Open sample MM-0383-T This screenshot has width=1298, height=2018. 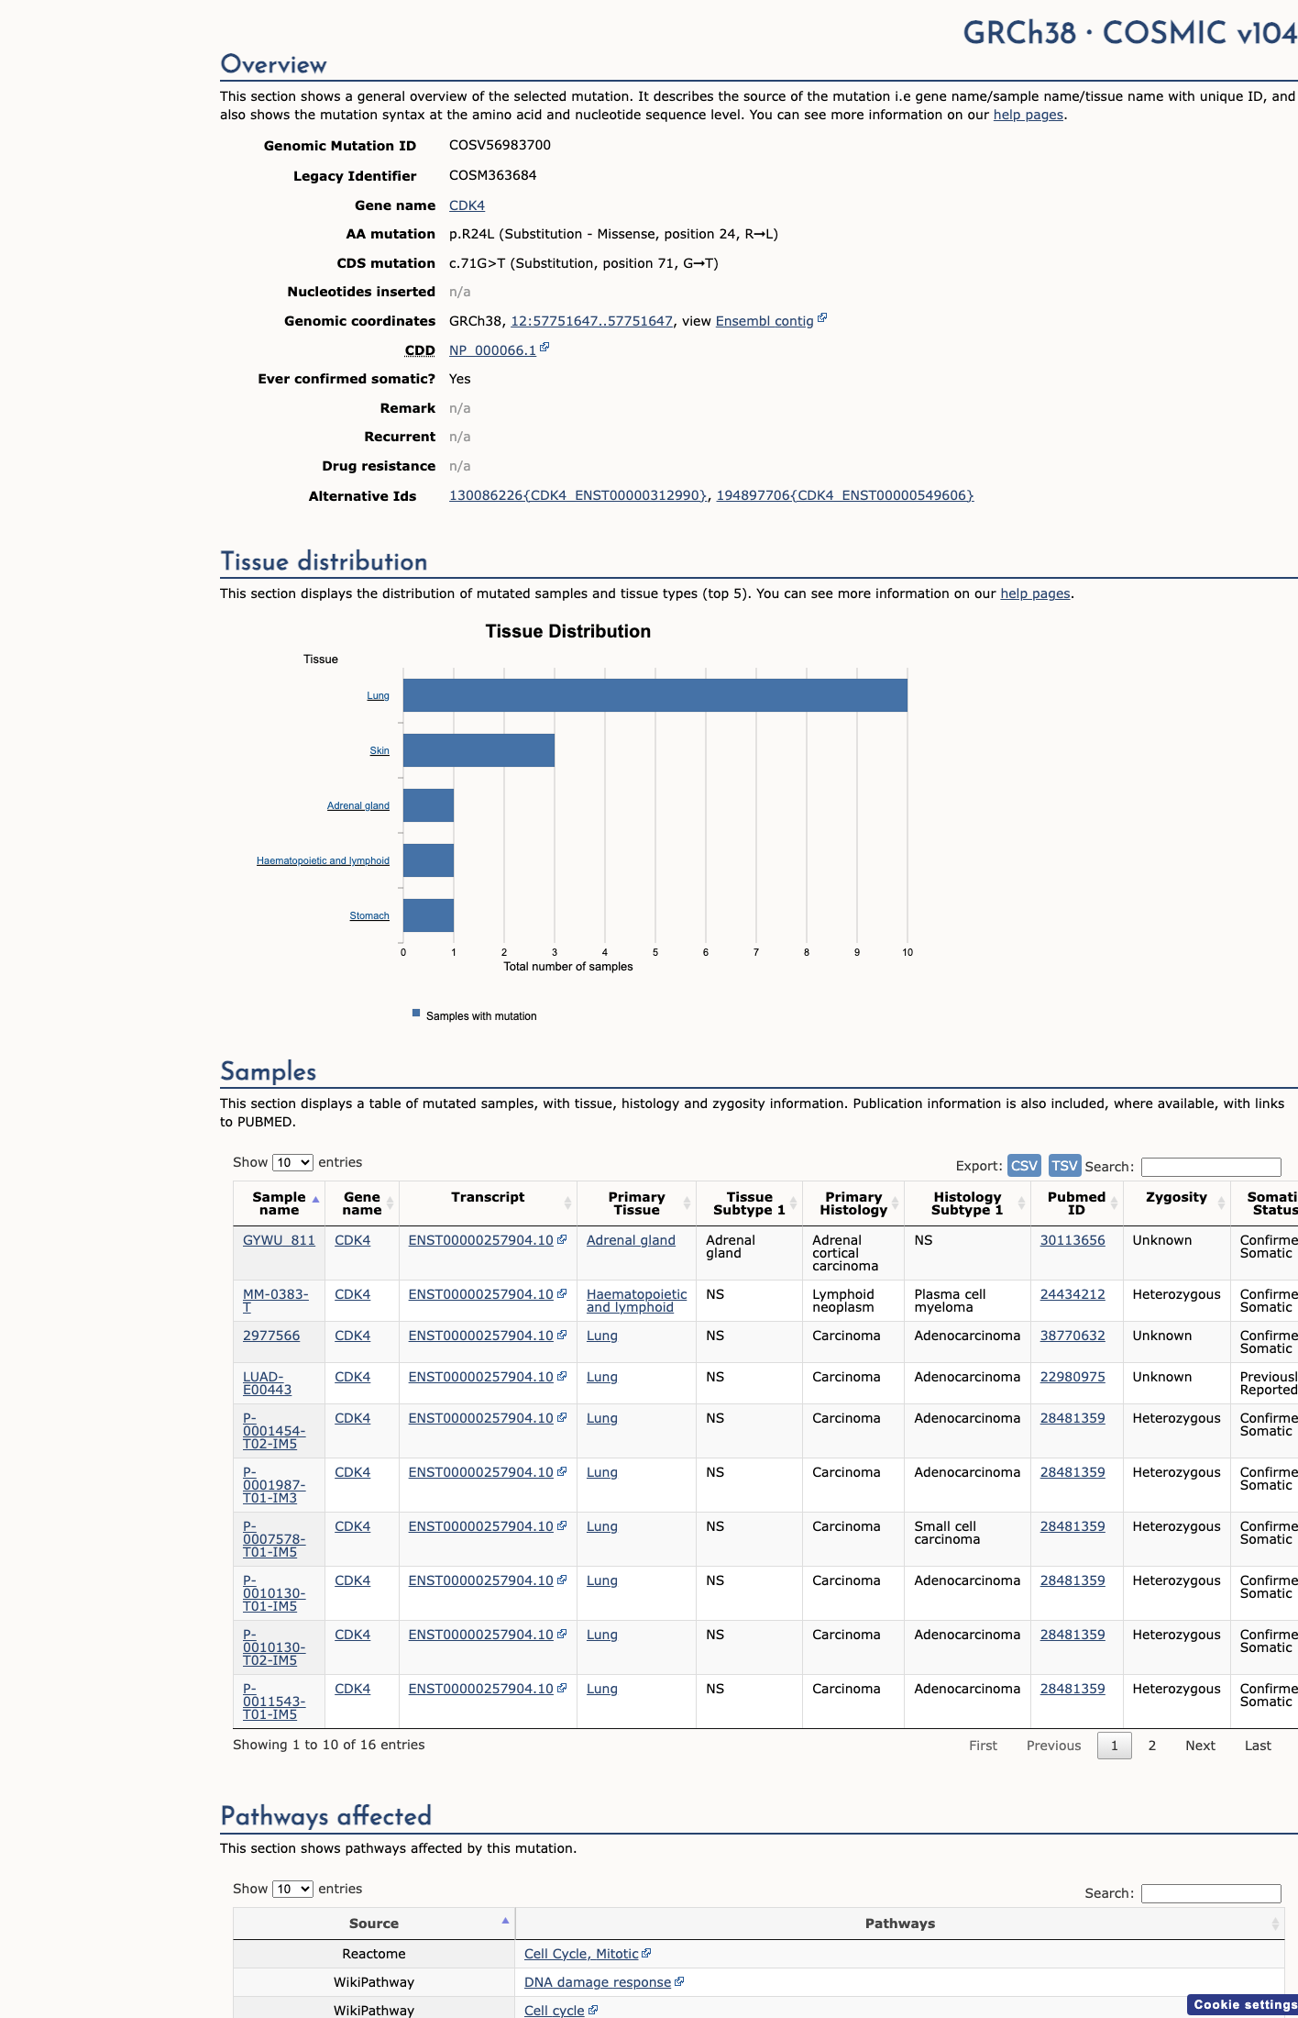pos(275,1301)
